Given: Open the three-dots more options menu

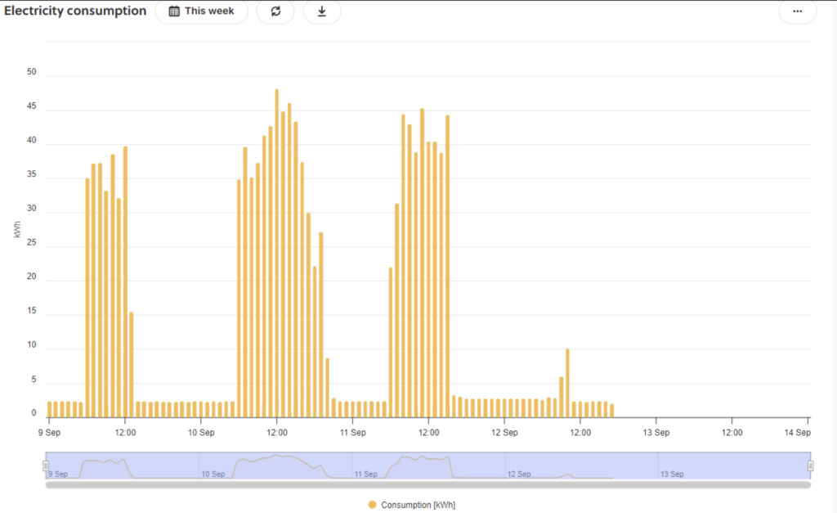Looking at the screenshot, I should [798, 11].
